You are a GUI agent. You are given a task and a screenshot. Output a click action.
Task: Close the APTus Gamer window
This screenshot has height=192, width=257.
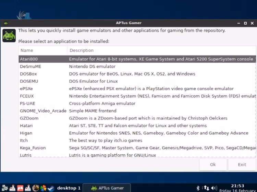pos(252,23)
